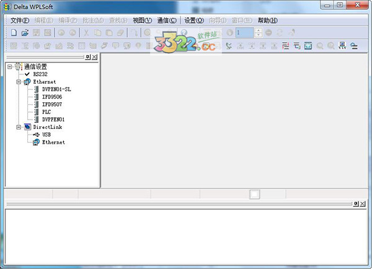Screen dimensions: 372x269
Task: Click the blue framed window toolbar icon
Action: (x=308, y=45)
